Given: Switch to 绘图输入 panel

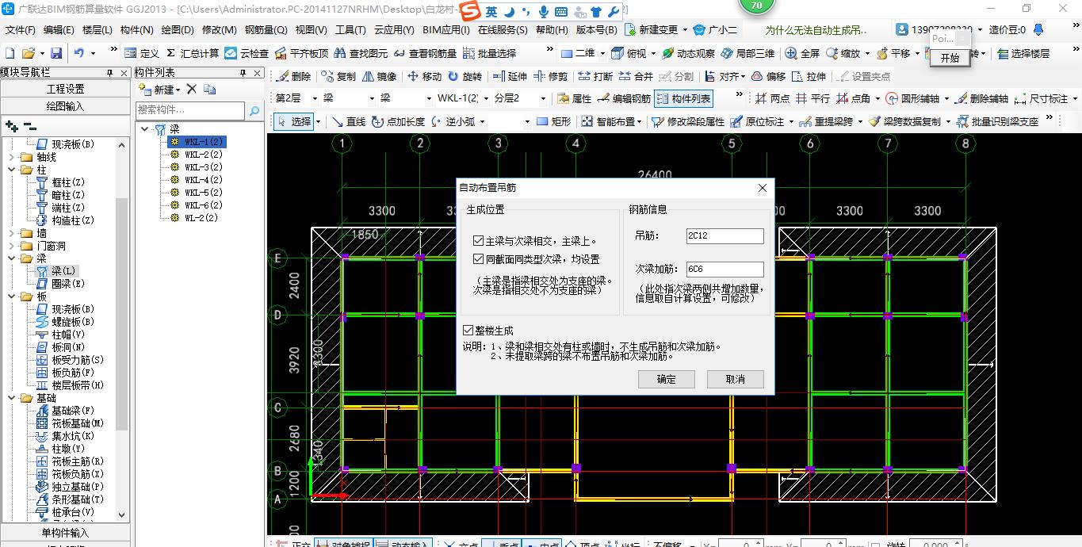Looking at the screenshot, I should 65,106.
